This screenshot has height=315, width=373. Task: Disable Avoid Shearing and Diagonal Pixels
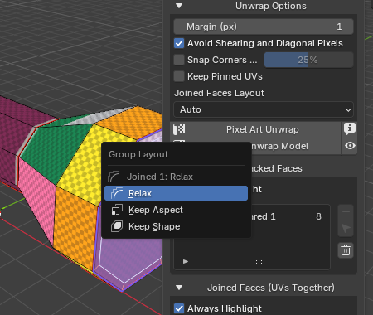[x=179, y=43]
